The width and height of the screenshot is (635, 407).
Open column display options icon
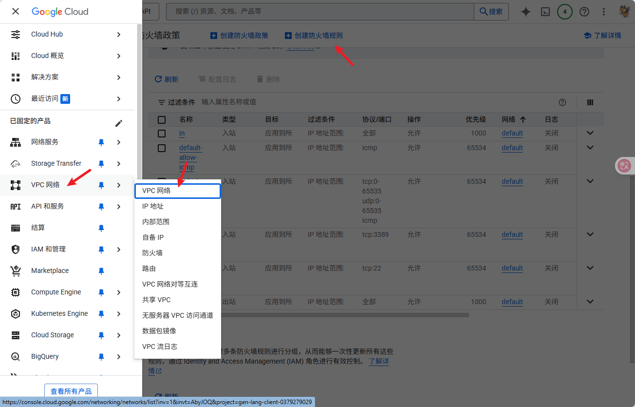[x=590, y=102]
